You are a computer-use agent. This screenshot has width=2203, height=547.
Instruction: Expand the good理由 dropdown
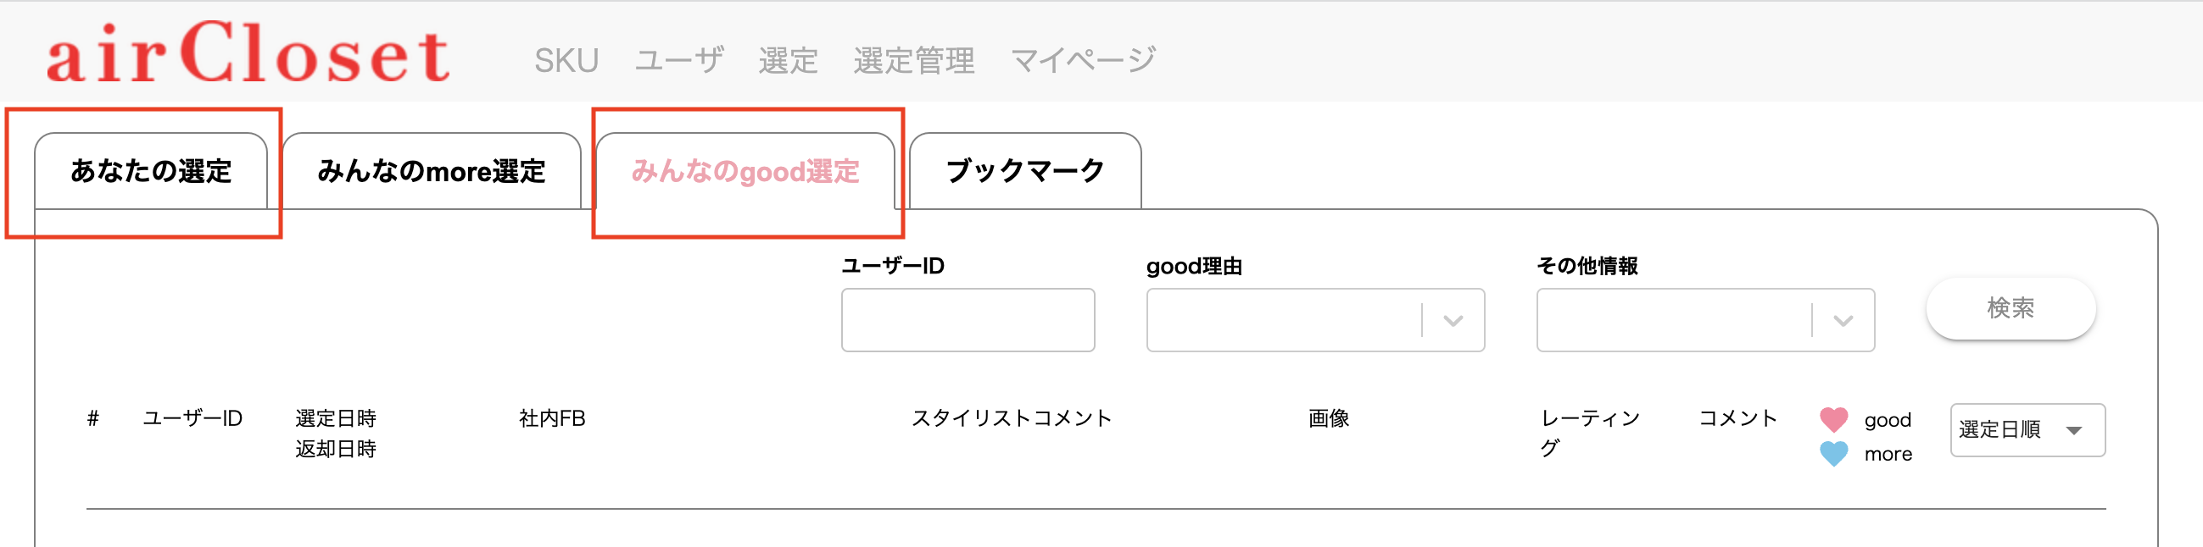click(x=1314, y=320)
